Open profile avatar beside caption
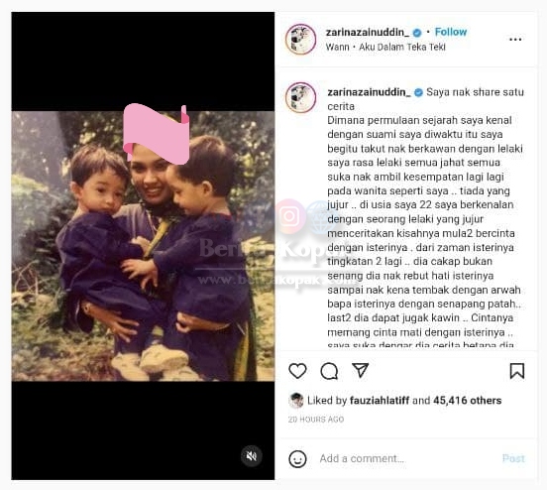Screen dimensions: 547x490 (x=300, y=97)
